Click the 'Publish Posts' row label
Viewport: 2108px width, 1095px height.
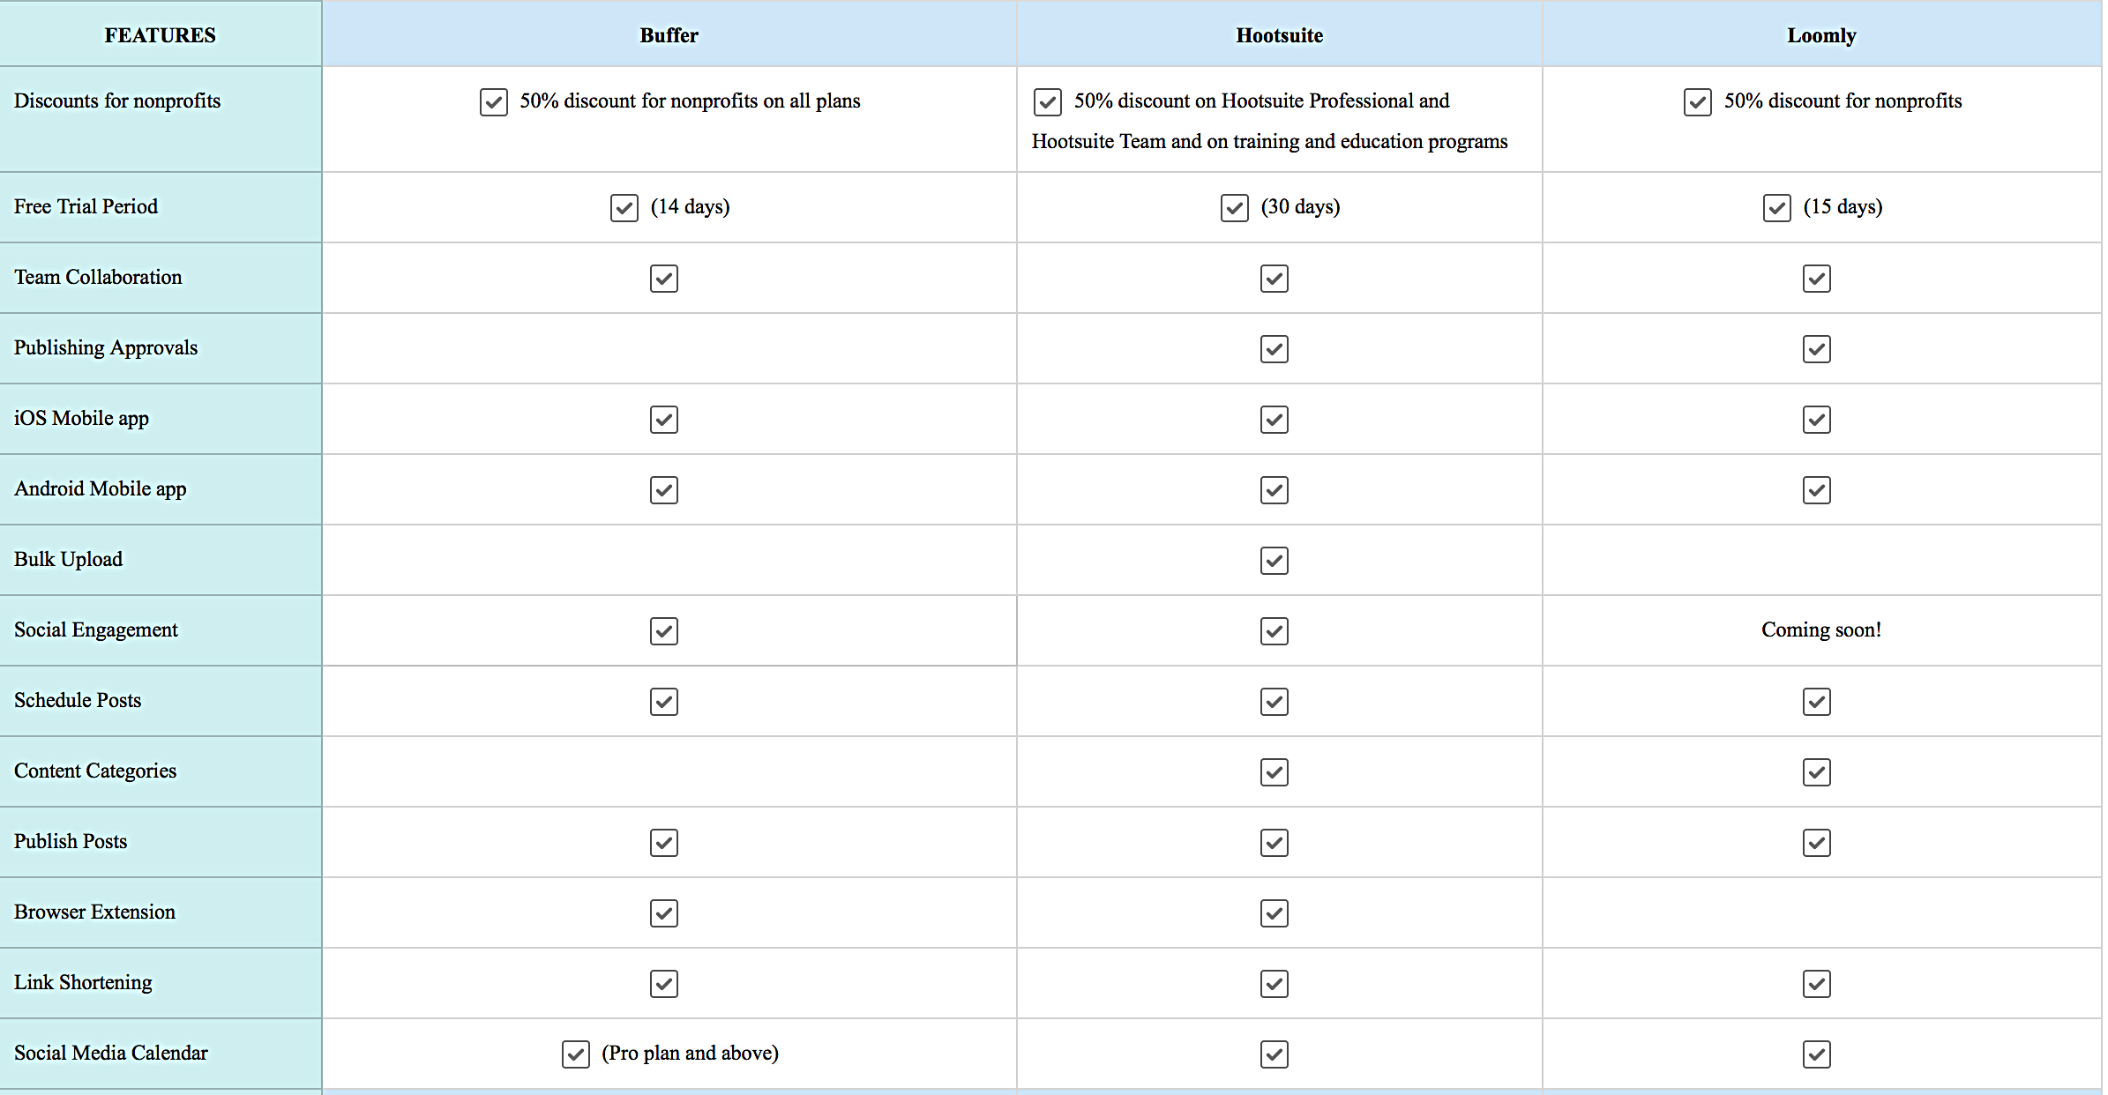(x=71, y=841)
